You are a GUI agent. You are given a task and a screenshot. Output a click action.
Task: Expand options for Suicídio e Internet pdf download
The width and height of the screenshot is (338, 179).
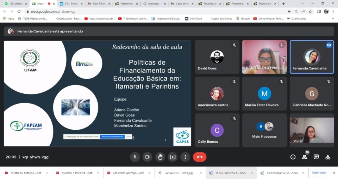point(98,173)
